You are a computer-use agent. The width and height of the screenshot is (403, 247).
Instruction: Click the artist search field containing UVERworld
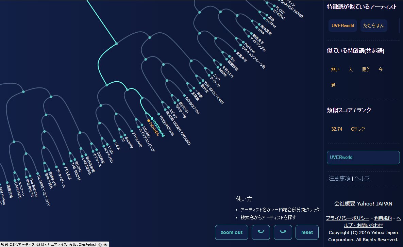(363, 157)
